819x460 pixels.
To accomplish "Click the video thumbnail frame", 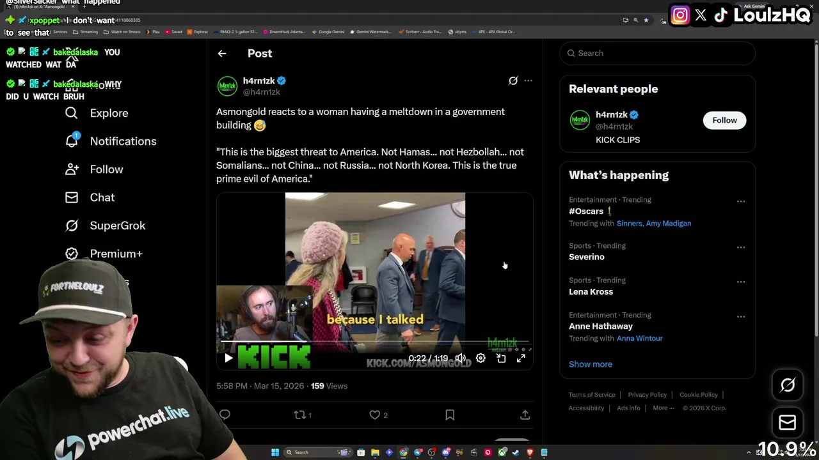I will tap(375, 281).
